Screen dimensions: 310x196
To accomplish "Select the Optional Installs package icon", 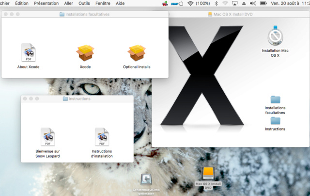I will [x=137, y=53].
